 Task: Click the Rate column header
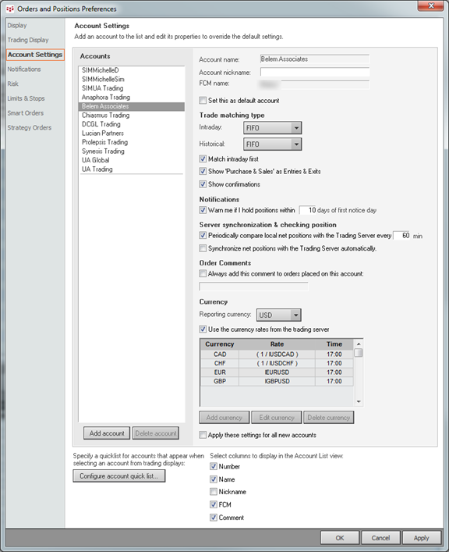pyautogui.click(x=277, y=344)
